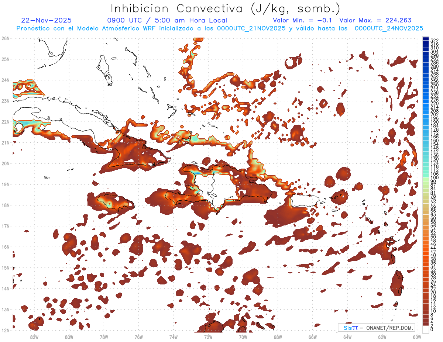Viewport: 443px width, 342px height.
Task: Click the 19N latitude label
Action: coord(5,184)
